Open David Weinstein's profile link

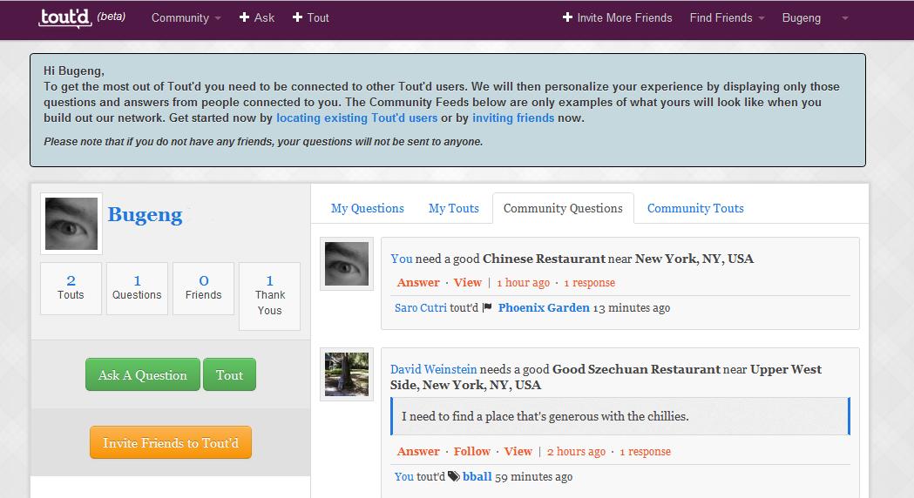[x=434, y=369]
